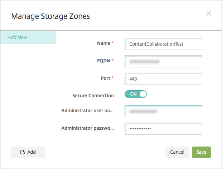Click the icon inside the Add button
This screenshot has height=169, width=222.
[23, 152]
